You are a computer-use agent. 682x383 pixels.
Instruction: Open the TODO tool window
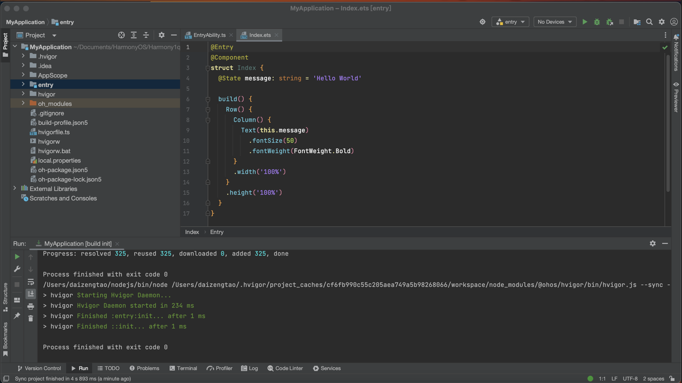108,368
